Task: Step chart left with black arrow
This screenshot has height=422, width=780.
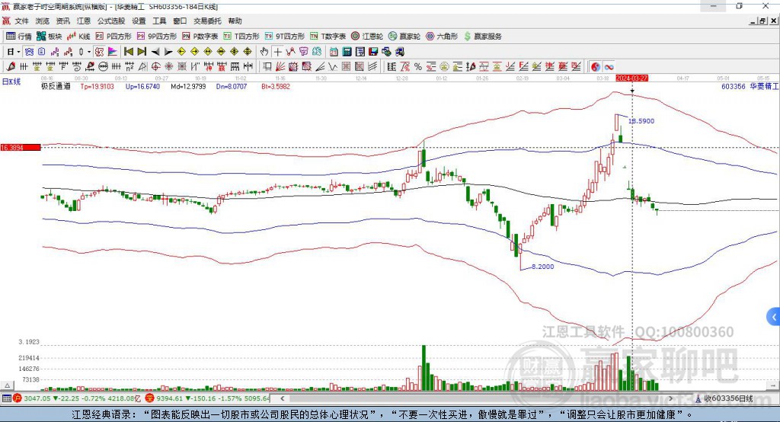Action: coord(155,52)
